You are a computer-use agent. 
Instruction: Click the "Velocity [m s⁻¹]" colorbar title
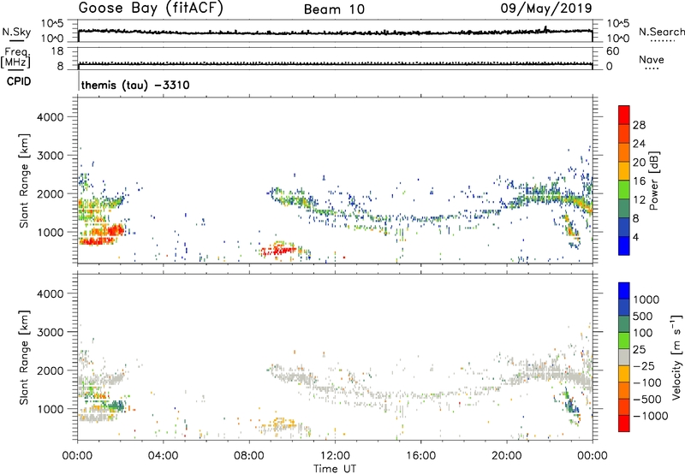[676, 357]
